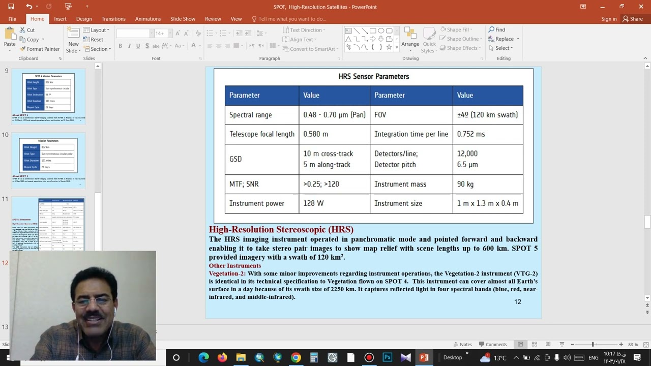Open the Transitions tab
Image resolution: width=651 pixels, height=366 pixels.
tap(113, 19)
